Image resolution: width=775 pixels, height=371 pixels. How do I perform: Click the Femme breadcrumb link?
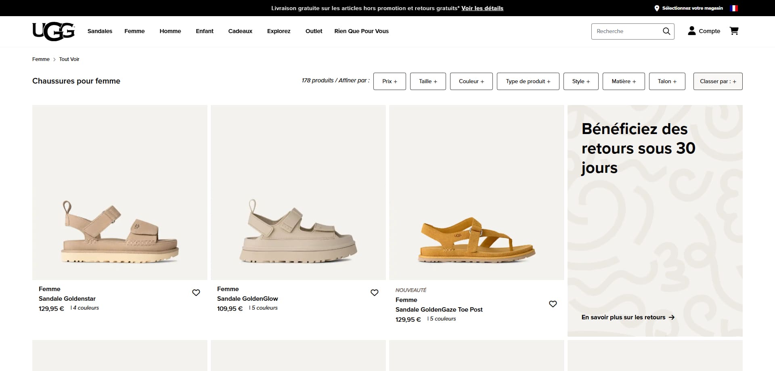[41, 59]
